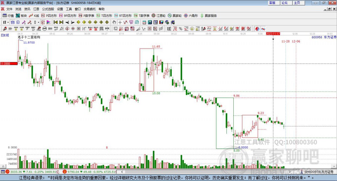Image resolution: width=337 pixels, height=181 pixels.
Task: Click the 论坛 forum button
Action: [286, 3]
